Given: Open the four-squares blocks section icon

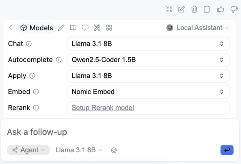Looking at the screenshot, I should pos(109,28).
